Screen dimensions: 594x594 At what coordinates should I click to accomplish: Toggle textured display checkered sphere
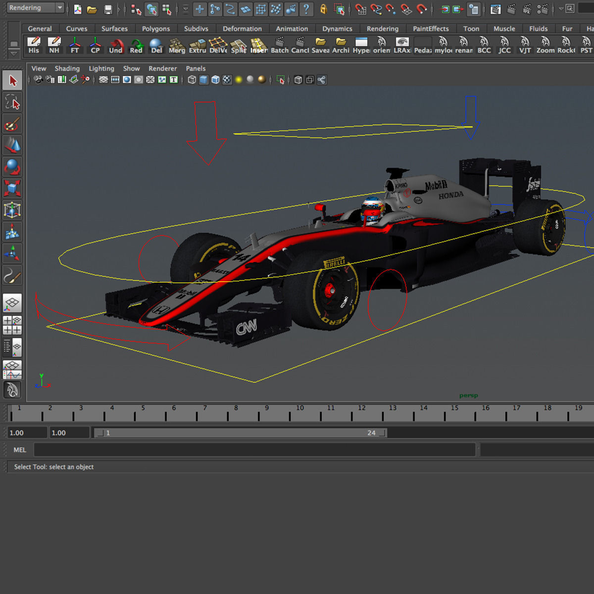(x=227, y=80)
